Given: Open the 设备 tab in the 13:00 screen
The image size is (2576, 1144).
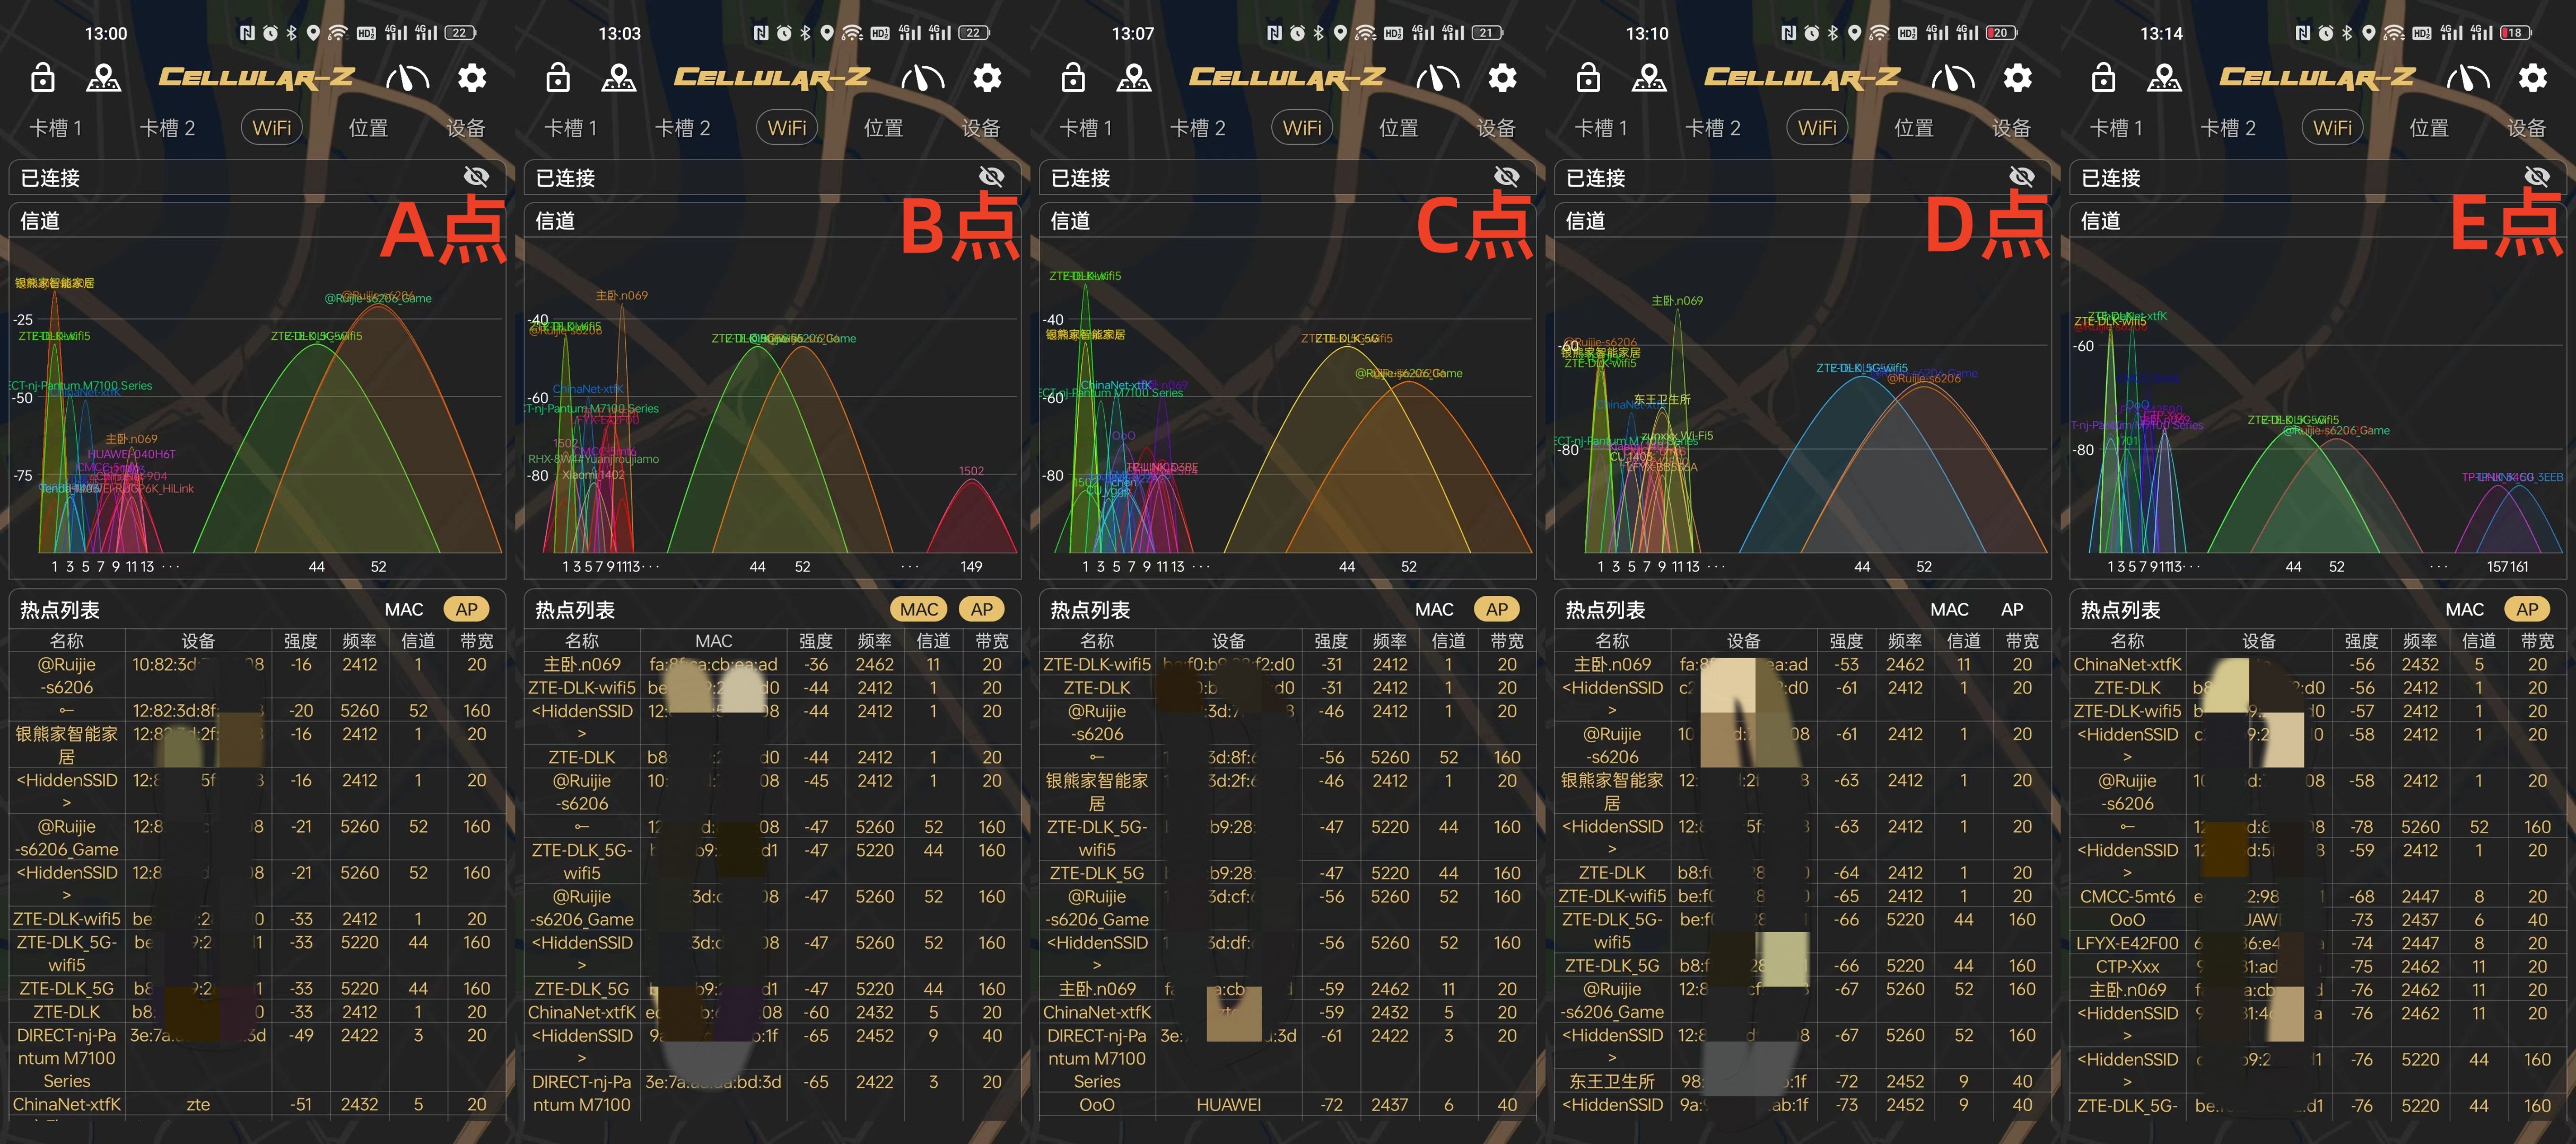Looking at the screenshot, I should coord(465,128).
